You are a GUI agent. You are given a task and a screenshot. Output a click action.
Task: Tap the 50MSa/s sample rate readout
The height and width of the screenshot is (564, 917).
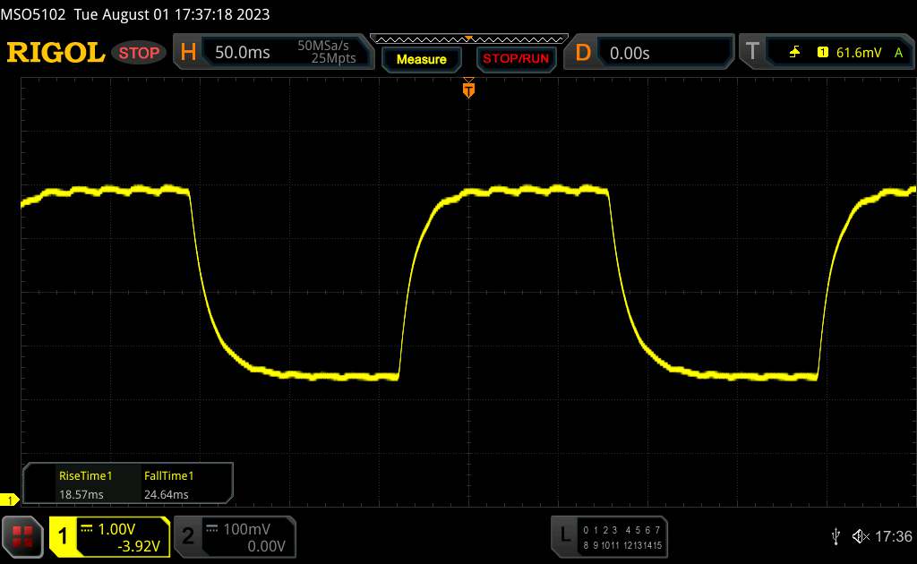322,46
